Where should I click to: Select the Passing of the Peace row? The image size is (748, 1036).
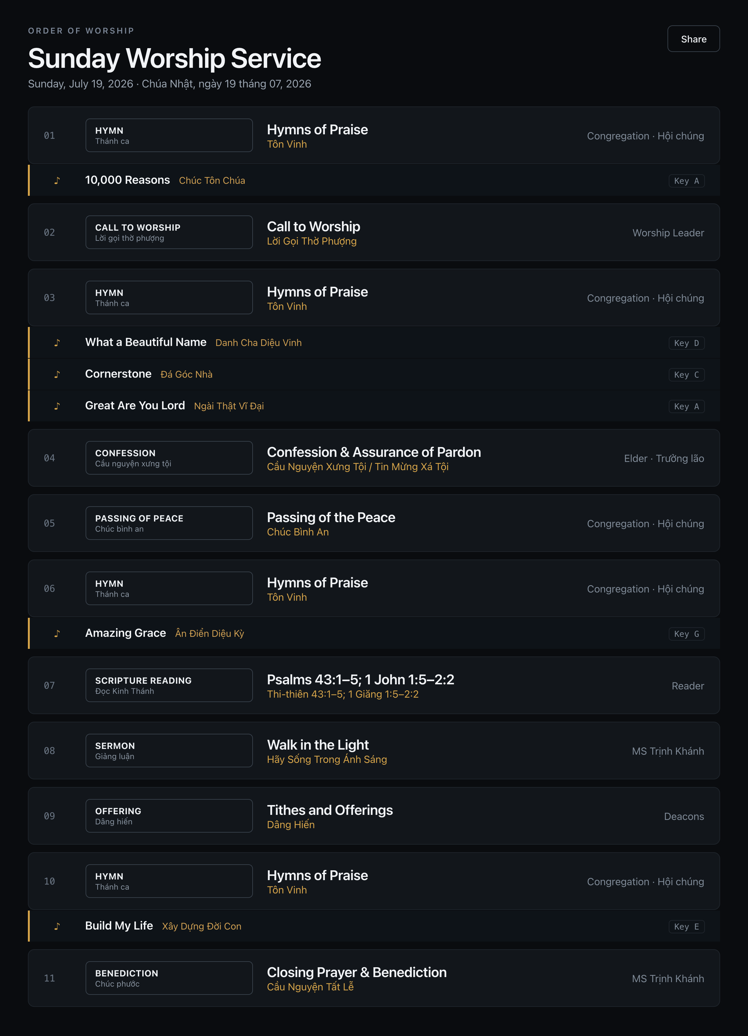pos(374,523)
